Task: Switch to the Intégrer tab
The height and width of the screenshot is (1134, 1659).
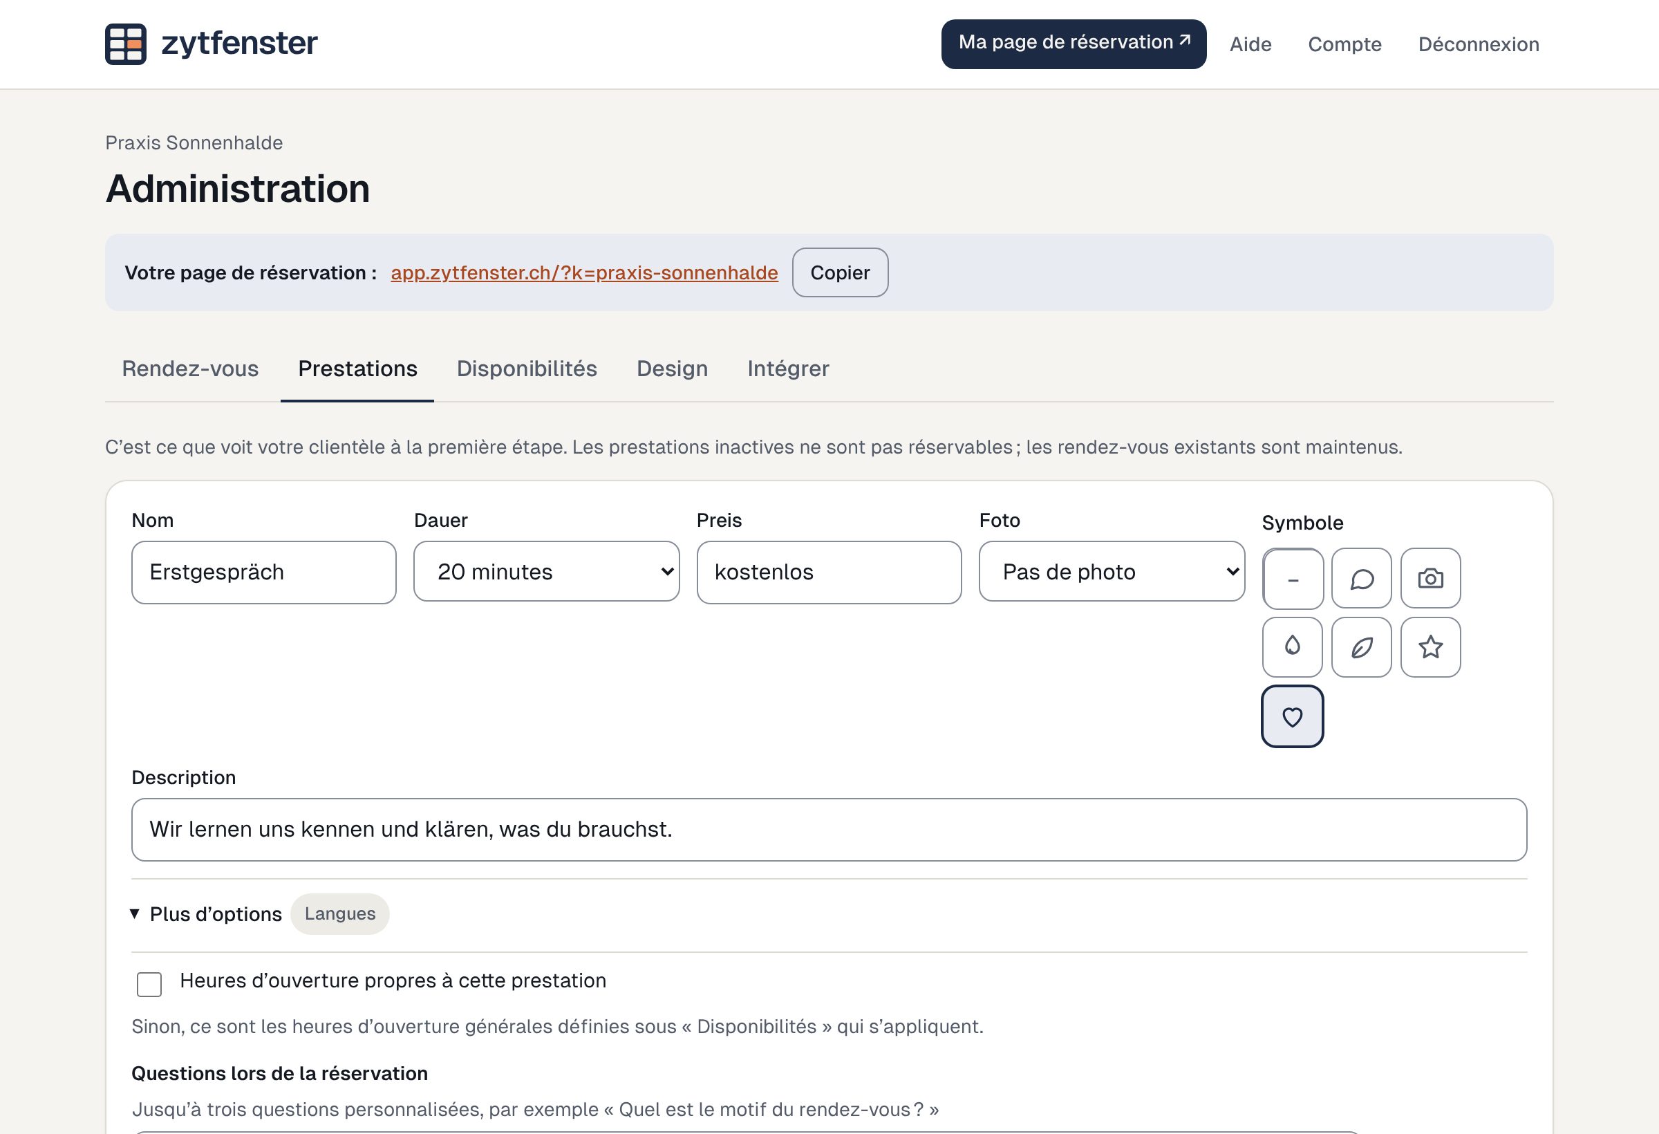Action: point(788,369)
